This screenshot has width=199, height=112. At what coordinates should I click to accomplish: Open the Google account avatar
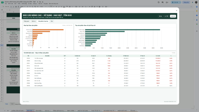[x=196, y=3]
